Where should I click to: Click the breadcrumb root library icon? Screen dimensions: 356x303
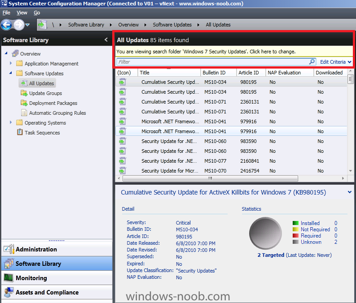click(43, 25)
